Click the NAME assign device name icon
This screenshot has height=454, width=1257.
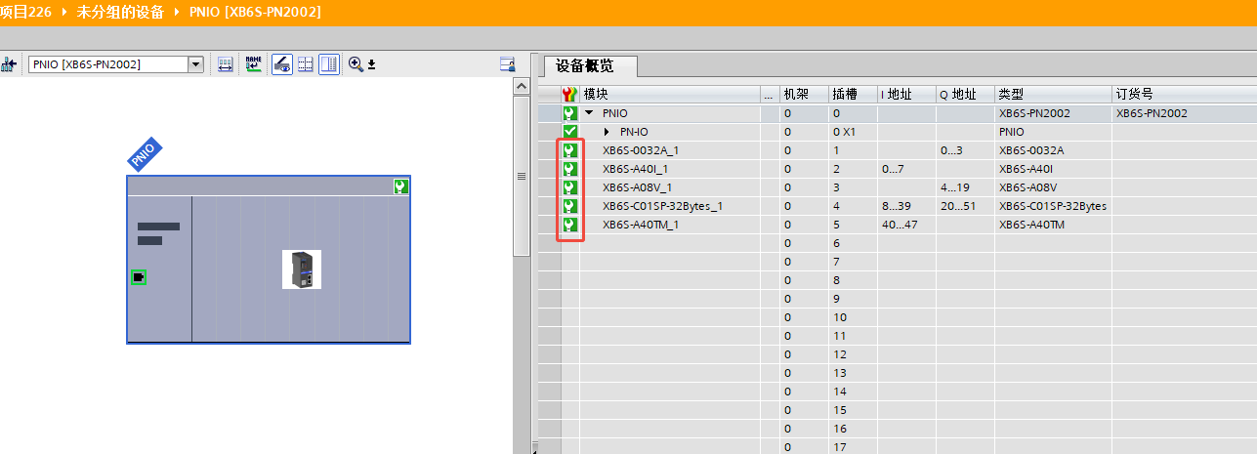[x=254, y=64]
